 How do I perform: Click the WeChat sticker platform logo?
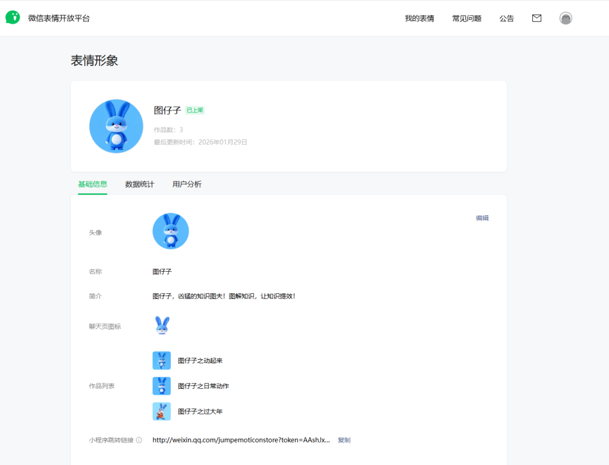pyautogui.click(x=13, y=18)
